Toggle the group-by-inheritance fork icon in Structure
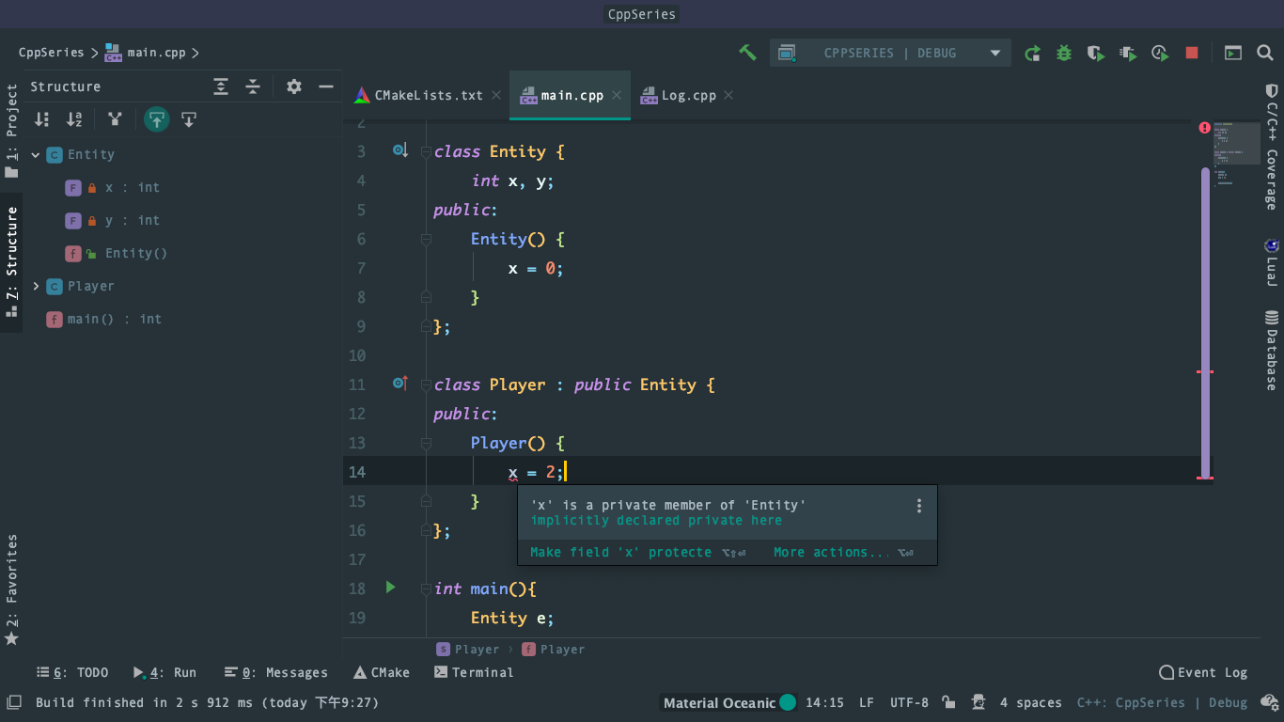The width and height of the screenshot is (1284, 722). point(115,119)
